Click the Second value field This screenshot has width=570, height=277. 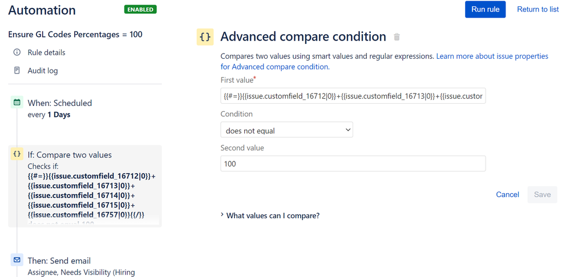click(353, 164)
